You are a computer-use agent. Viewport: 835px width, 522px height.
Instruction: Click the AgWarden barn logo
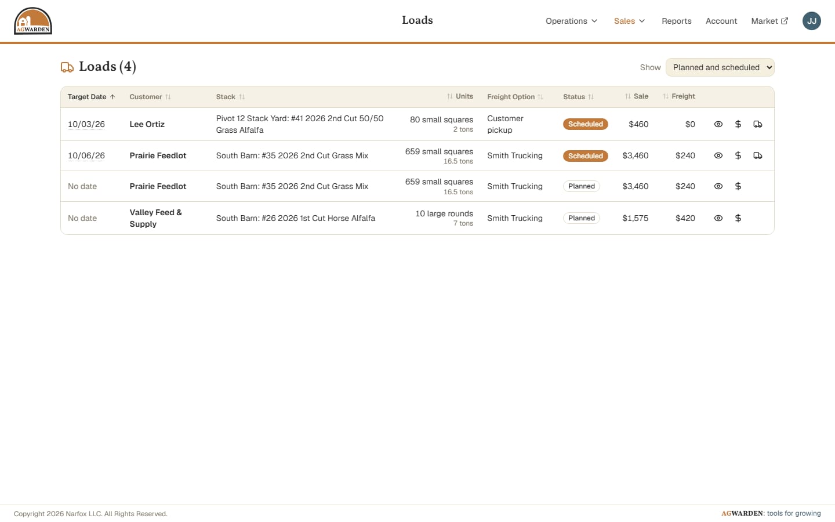coord(33,21)
